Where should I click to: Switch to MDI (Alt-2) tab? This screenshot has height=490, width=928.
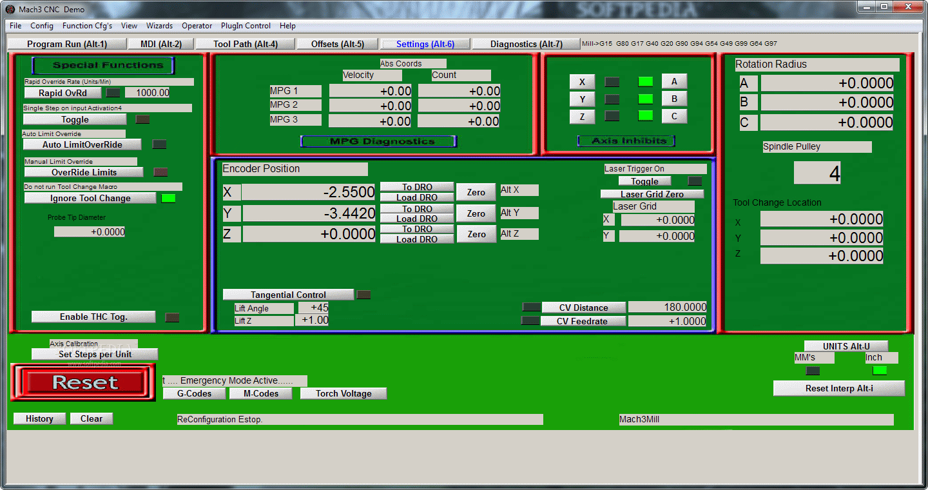[x=161, y=44]
